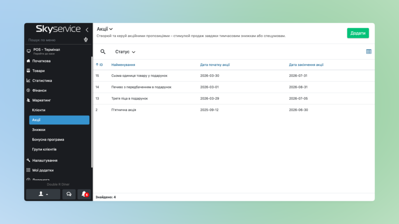Click the POS terminal monitor icon
The width and height of the screenshot is (399, 224).
(x=28, y=51)
